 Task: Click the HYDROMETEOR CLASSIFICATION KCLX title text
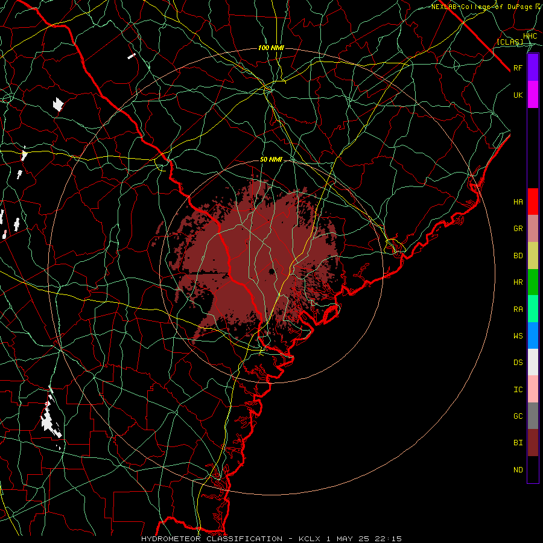(x=271, y=539)
